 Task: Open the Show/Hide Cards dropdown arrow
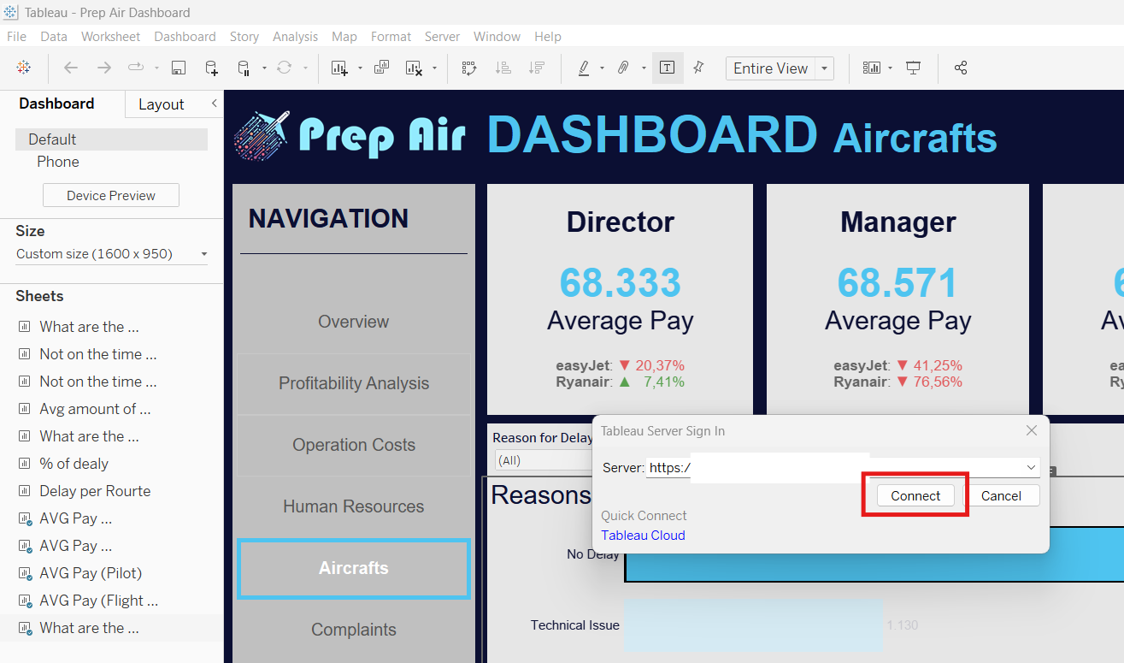click(890, 68)
